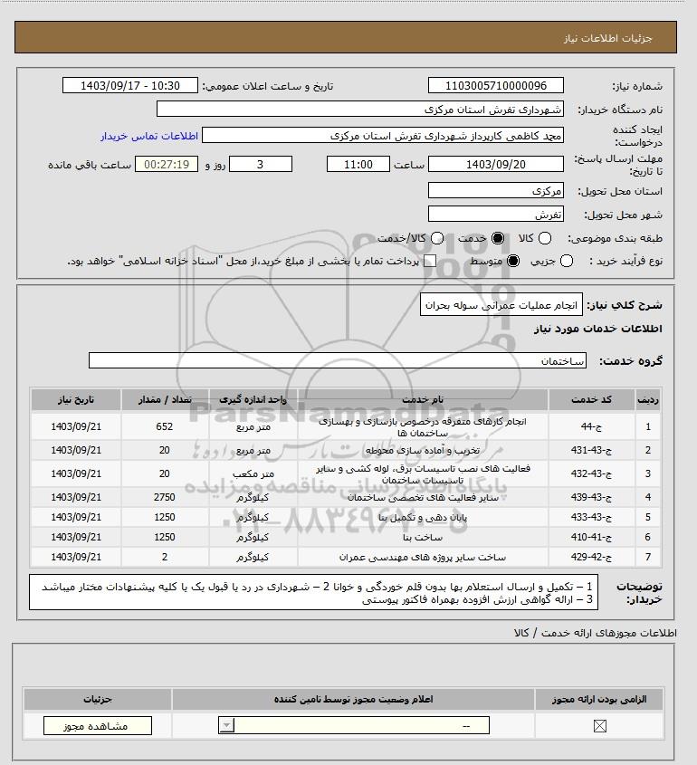Click service code ج-43-439
This screenshot has height=765, width=697.
591,497
